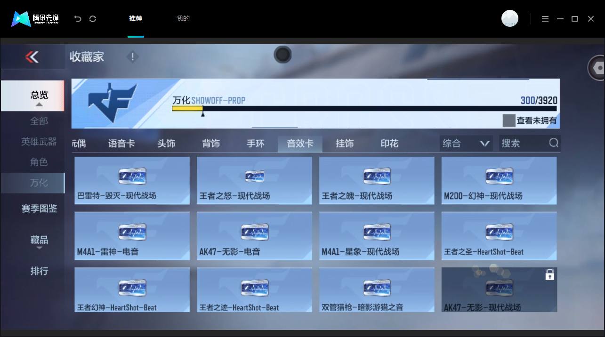Click the Tencent Pioneer logo
The width and height of the screenshot is (605, 337).
coord(35,19)
